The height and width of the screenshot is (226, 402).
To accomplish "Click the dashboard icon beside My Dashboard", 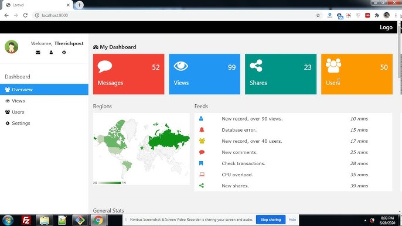I will 96,47.
